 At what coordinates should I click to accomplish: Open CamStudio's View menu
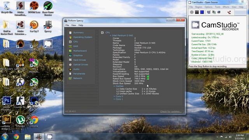(x=234, y=7)
